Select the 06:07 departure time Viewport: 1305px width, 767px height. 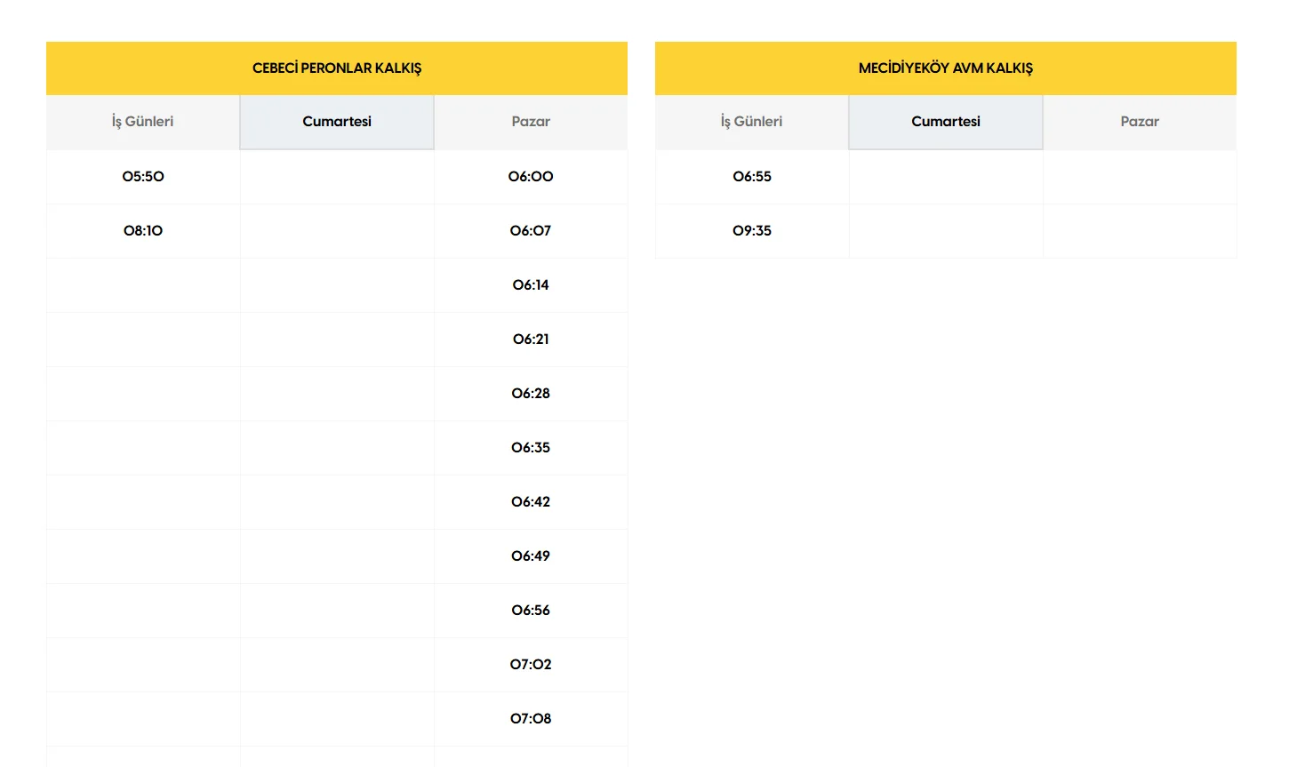531,231
